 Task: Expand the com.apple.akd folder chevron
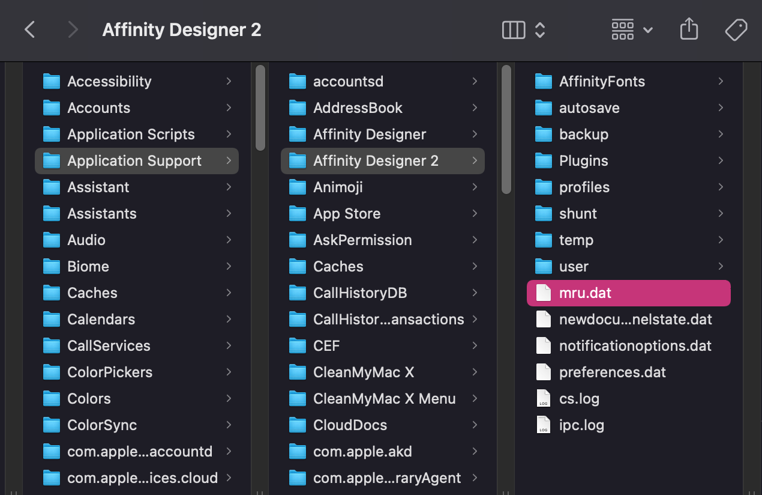pos(475,451)
